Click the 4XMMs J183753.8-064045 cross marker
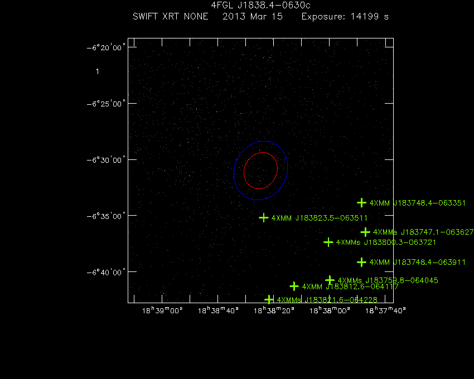Image resolution: width=474 pixels, height=379 pixels. [x=330, y=280]
